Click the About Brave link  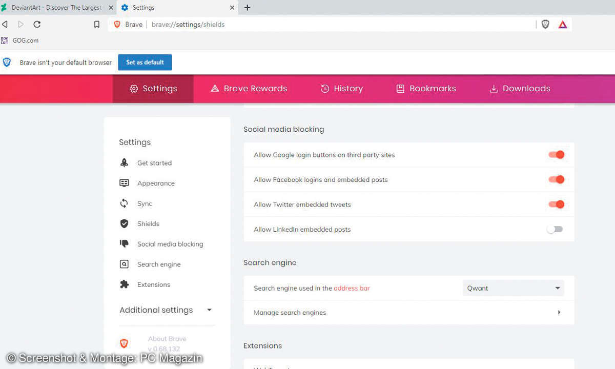tap(167, 339)
